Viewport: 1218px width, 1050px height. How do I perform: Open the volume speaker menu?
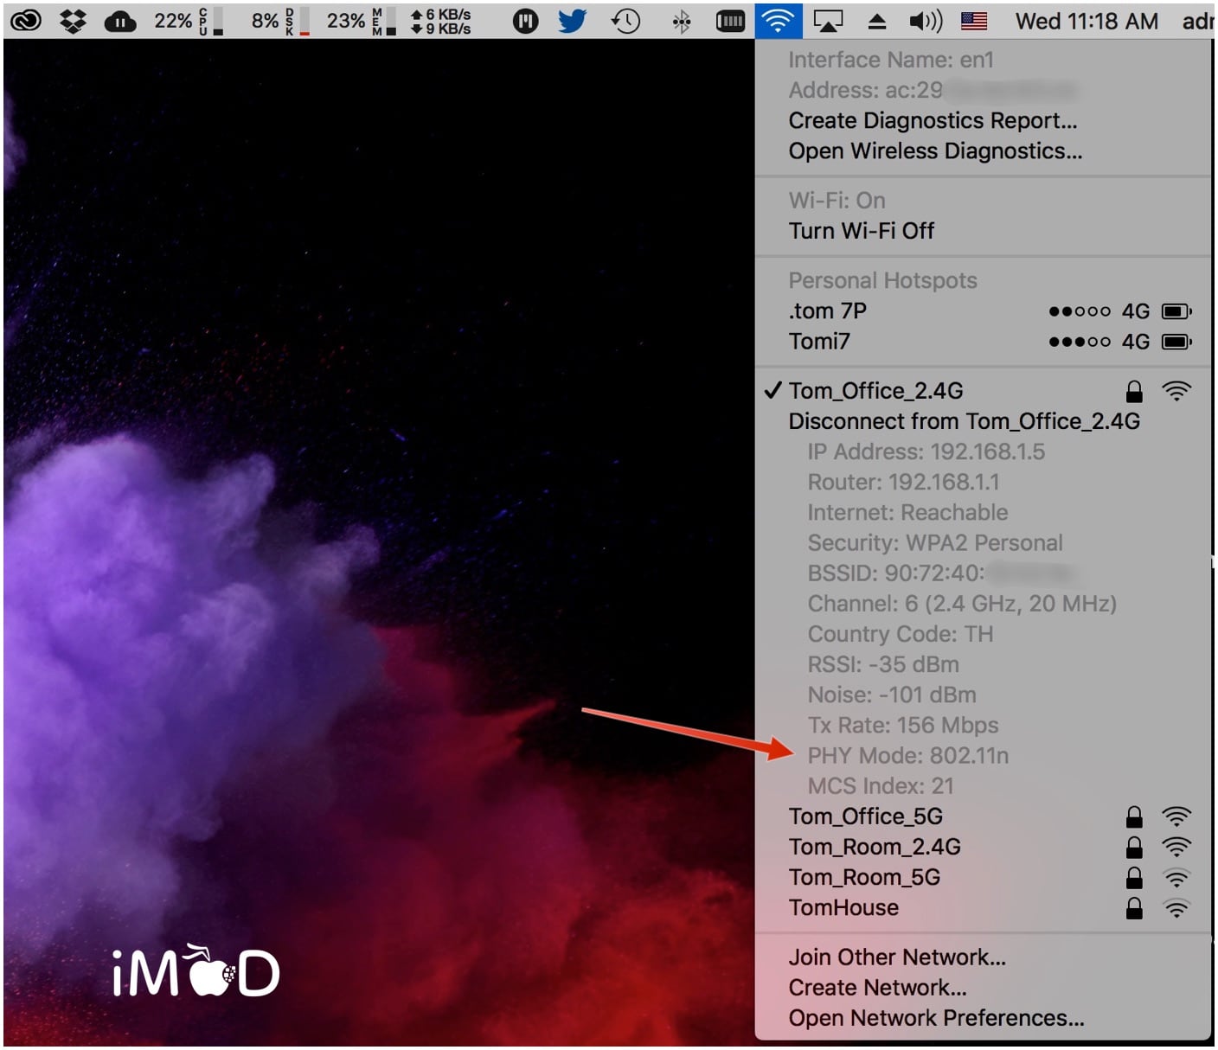(926, 20)
